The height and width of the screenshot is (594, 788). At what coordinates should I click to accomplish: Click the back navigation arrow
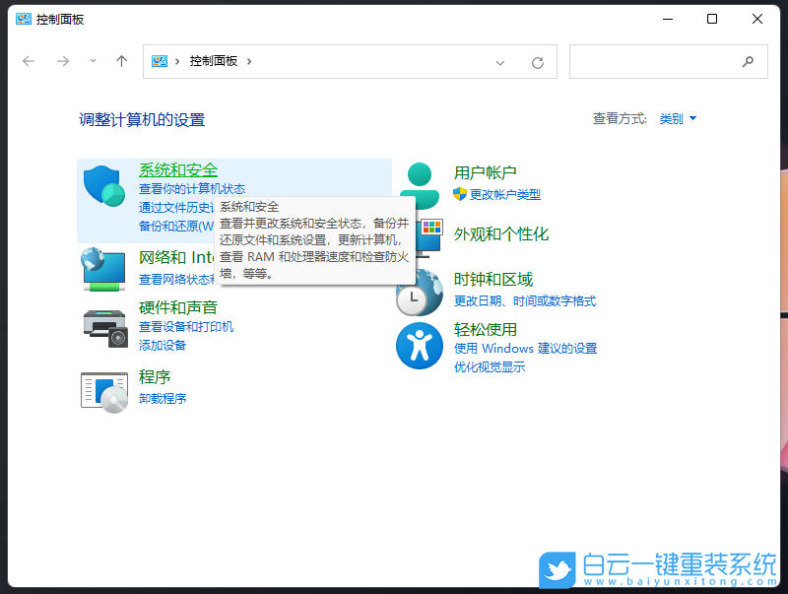[28, 61]
